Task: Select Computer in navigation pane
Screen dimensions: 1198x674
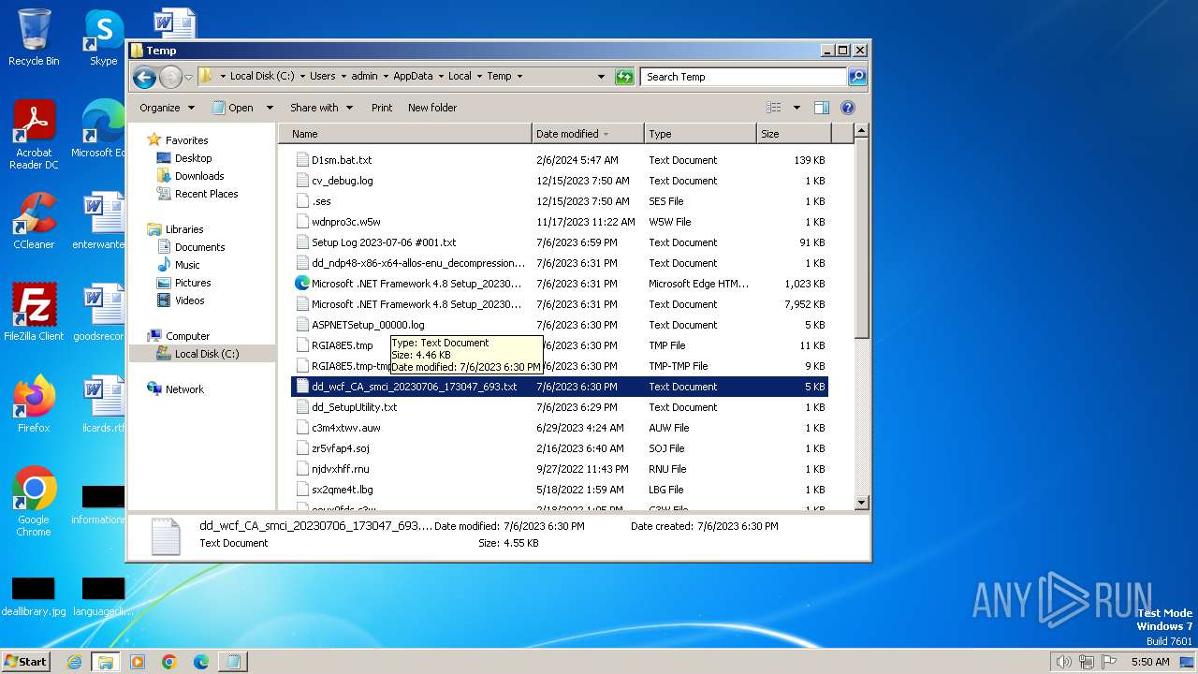Action: click(187, 336)
